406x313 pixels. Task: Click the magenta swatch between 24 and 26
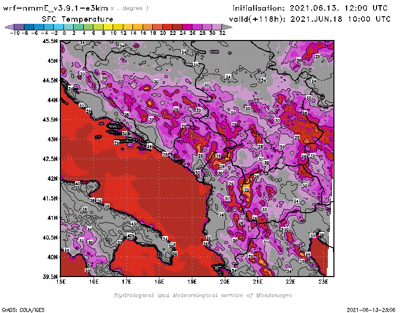point(187,27)
